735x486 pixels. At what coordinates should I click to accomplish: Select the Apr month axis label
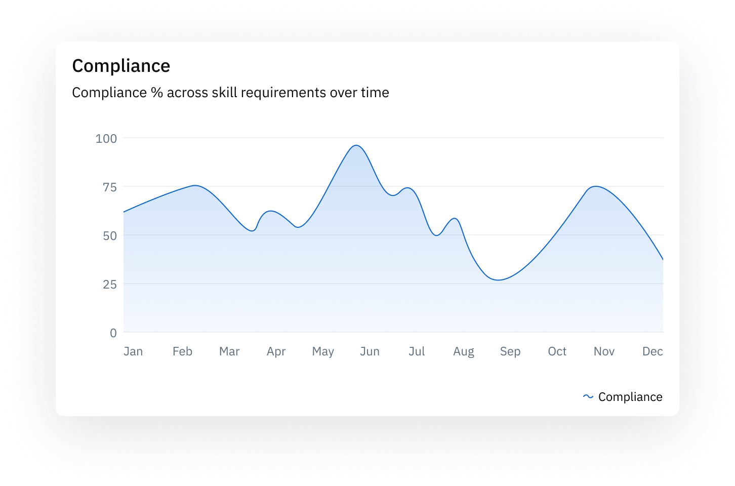[x=276, y=351]
